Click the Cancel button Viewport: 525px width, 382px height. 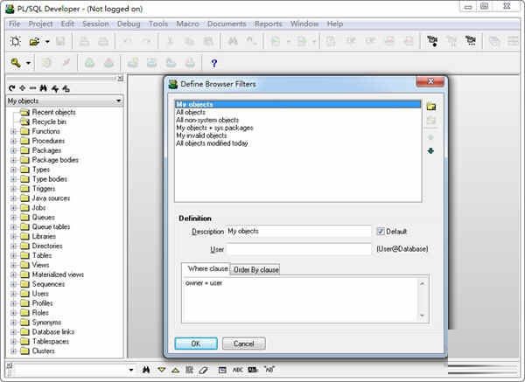pos(243,344)
